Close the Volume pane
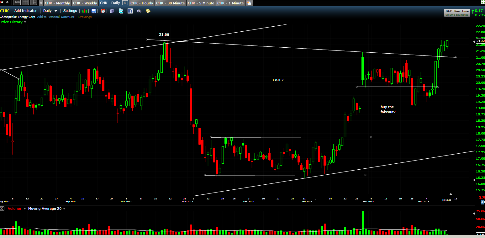The width and height of the screenshot is (485, 238). point(2,209)
